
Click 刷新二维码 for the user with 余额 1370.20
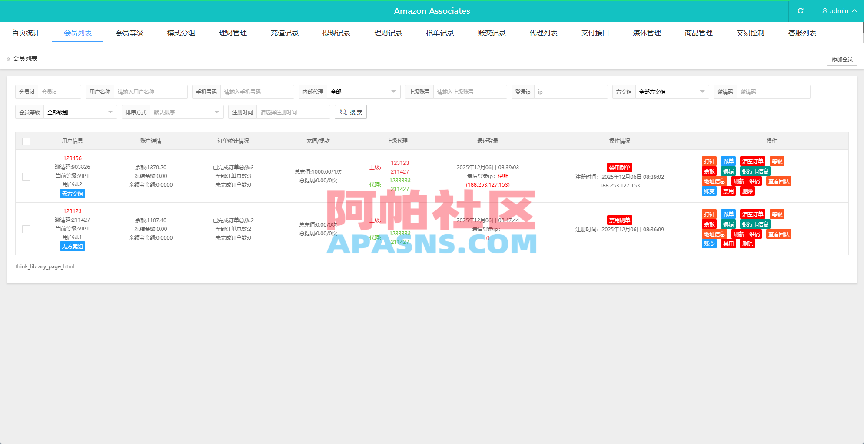click(x=747, y=181)
